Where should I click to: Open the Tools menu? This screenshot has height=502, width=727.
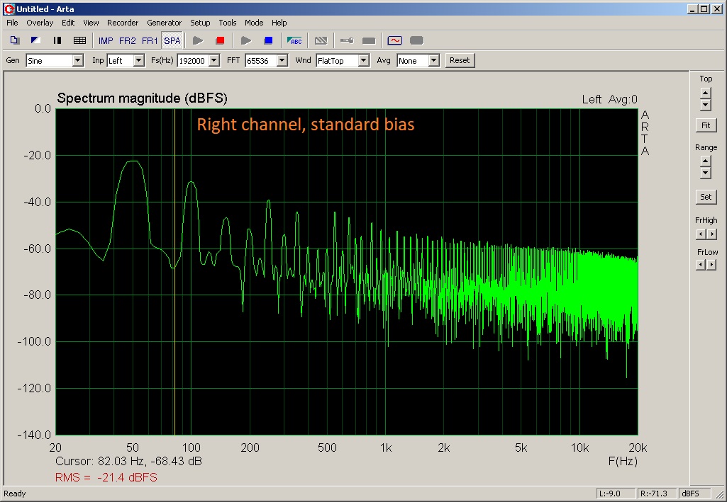point(227,23)
